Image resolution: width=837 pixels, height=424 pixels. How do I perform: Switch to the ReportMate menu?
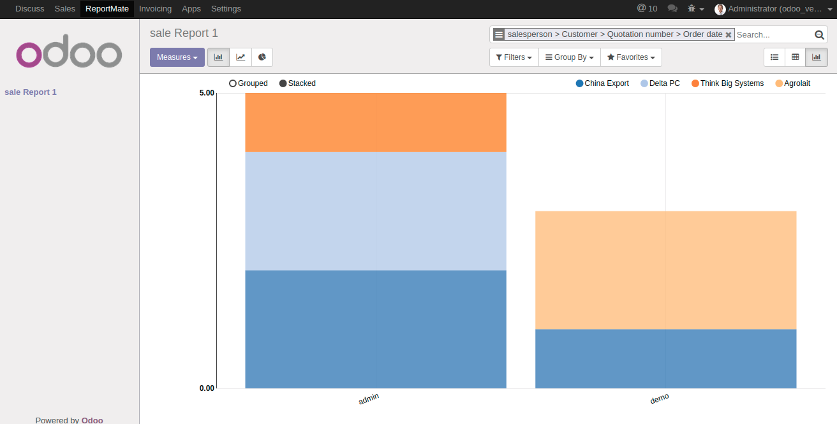[107, 9]
